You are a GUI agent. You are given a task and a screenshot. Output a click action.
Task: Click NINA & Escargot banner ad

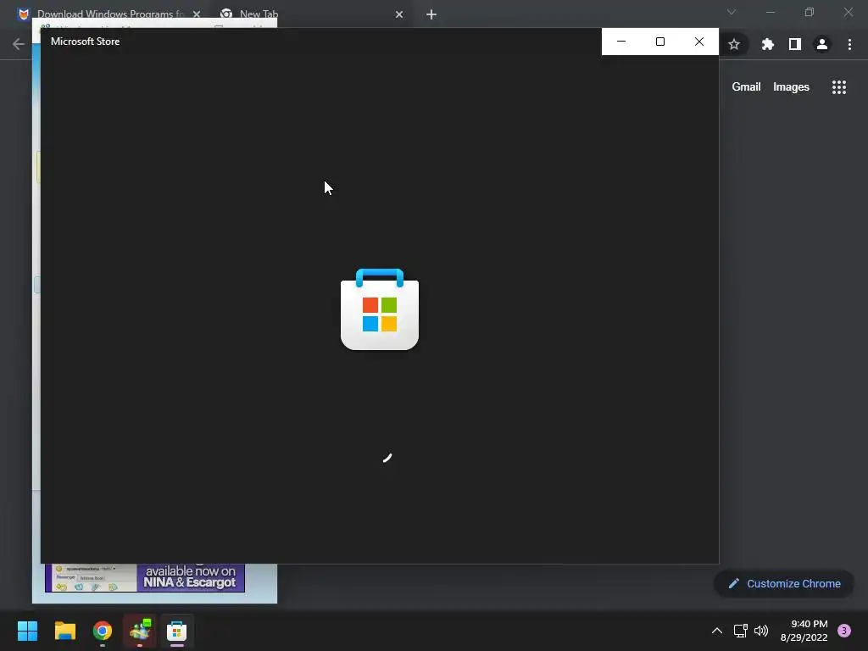click(144, 577)
